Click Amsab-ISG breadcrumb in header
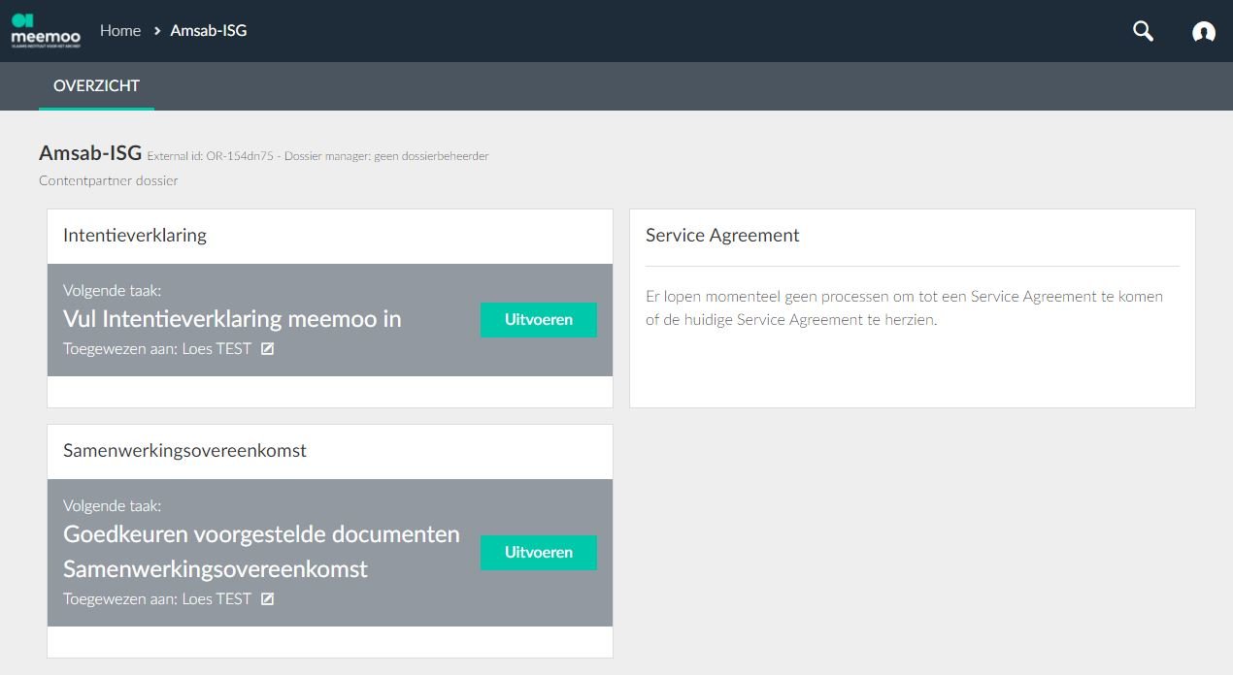This screenshot has height=675, width=1233. 209,31
